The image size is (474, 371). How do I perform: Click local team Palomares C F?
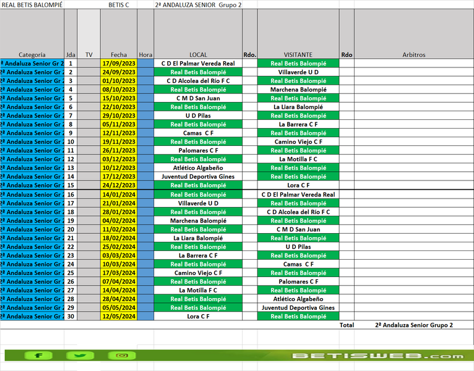tap(198, 150)
